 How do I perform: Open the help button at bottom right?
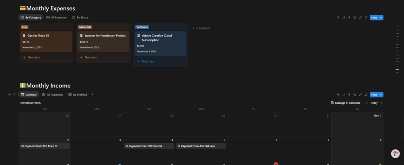coord(395,154)
